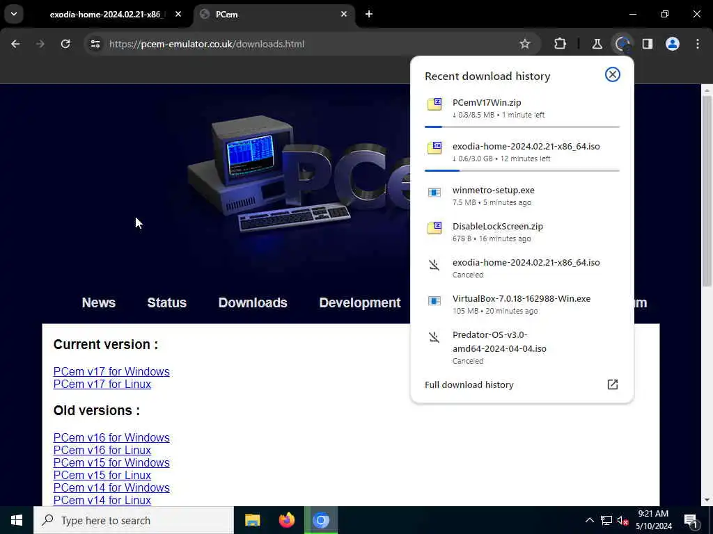
Task: Click the PCemV17Win.zip file icon
Action: click(434, 104)
